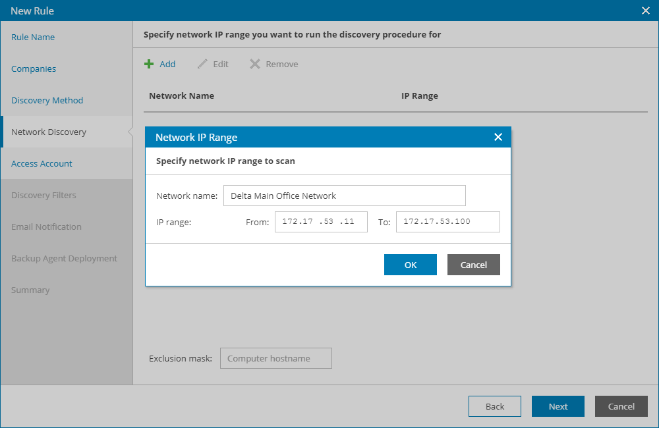Open the Rule Name step
Viewport: 659px width, 428px height.
click(33, 37)
